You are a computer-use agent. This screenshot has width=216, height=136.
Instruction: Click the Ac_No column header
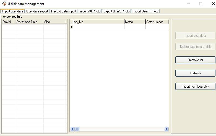[99, 22]
